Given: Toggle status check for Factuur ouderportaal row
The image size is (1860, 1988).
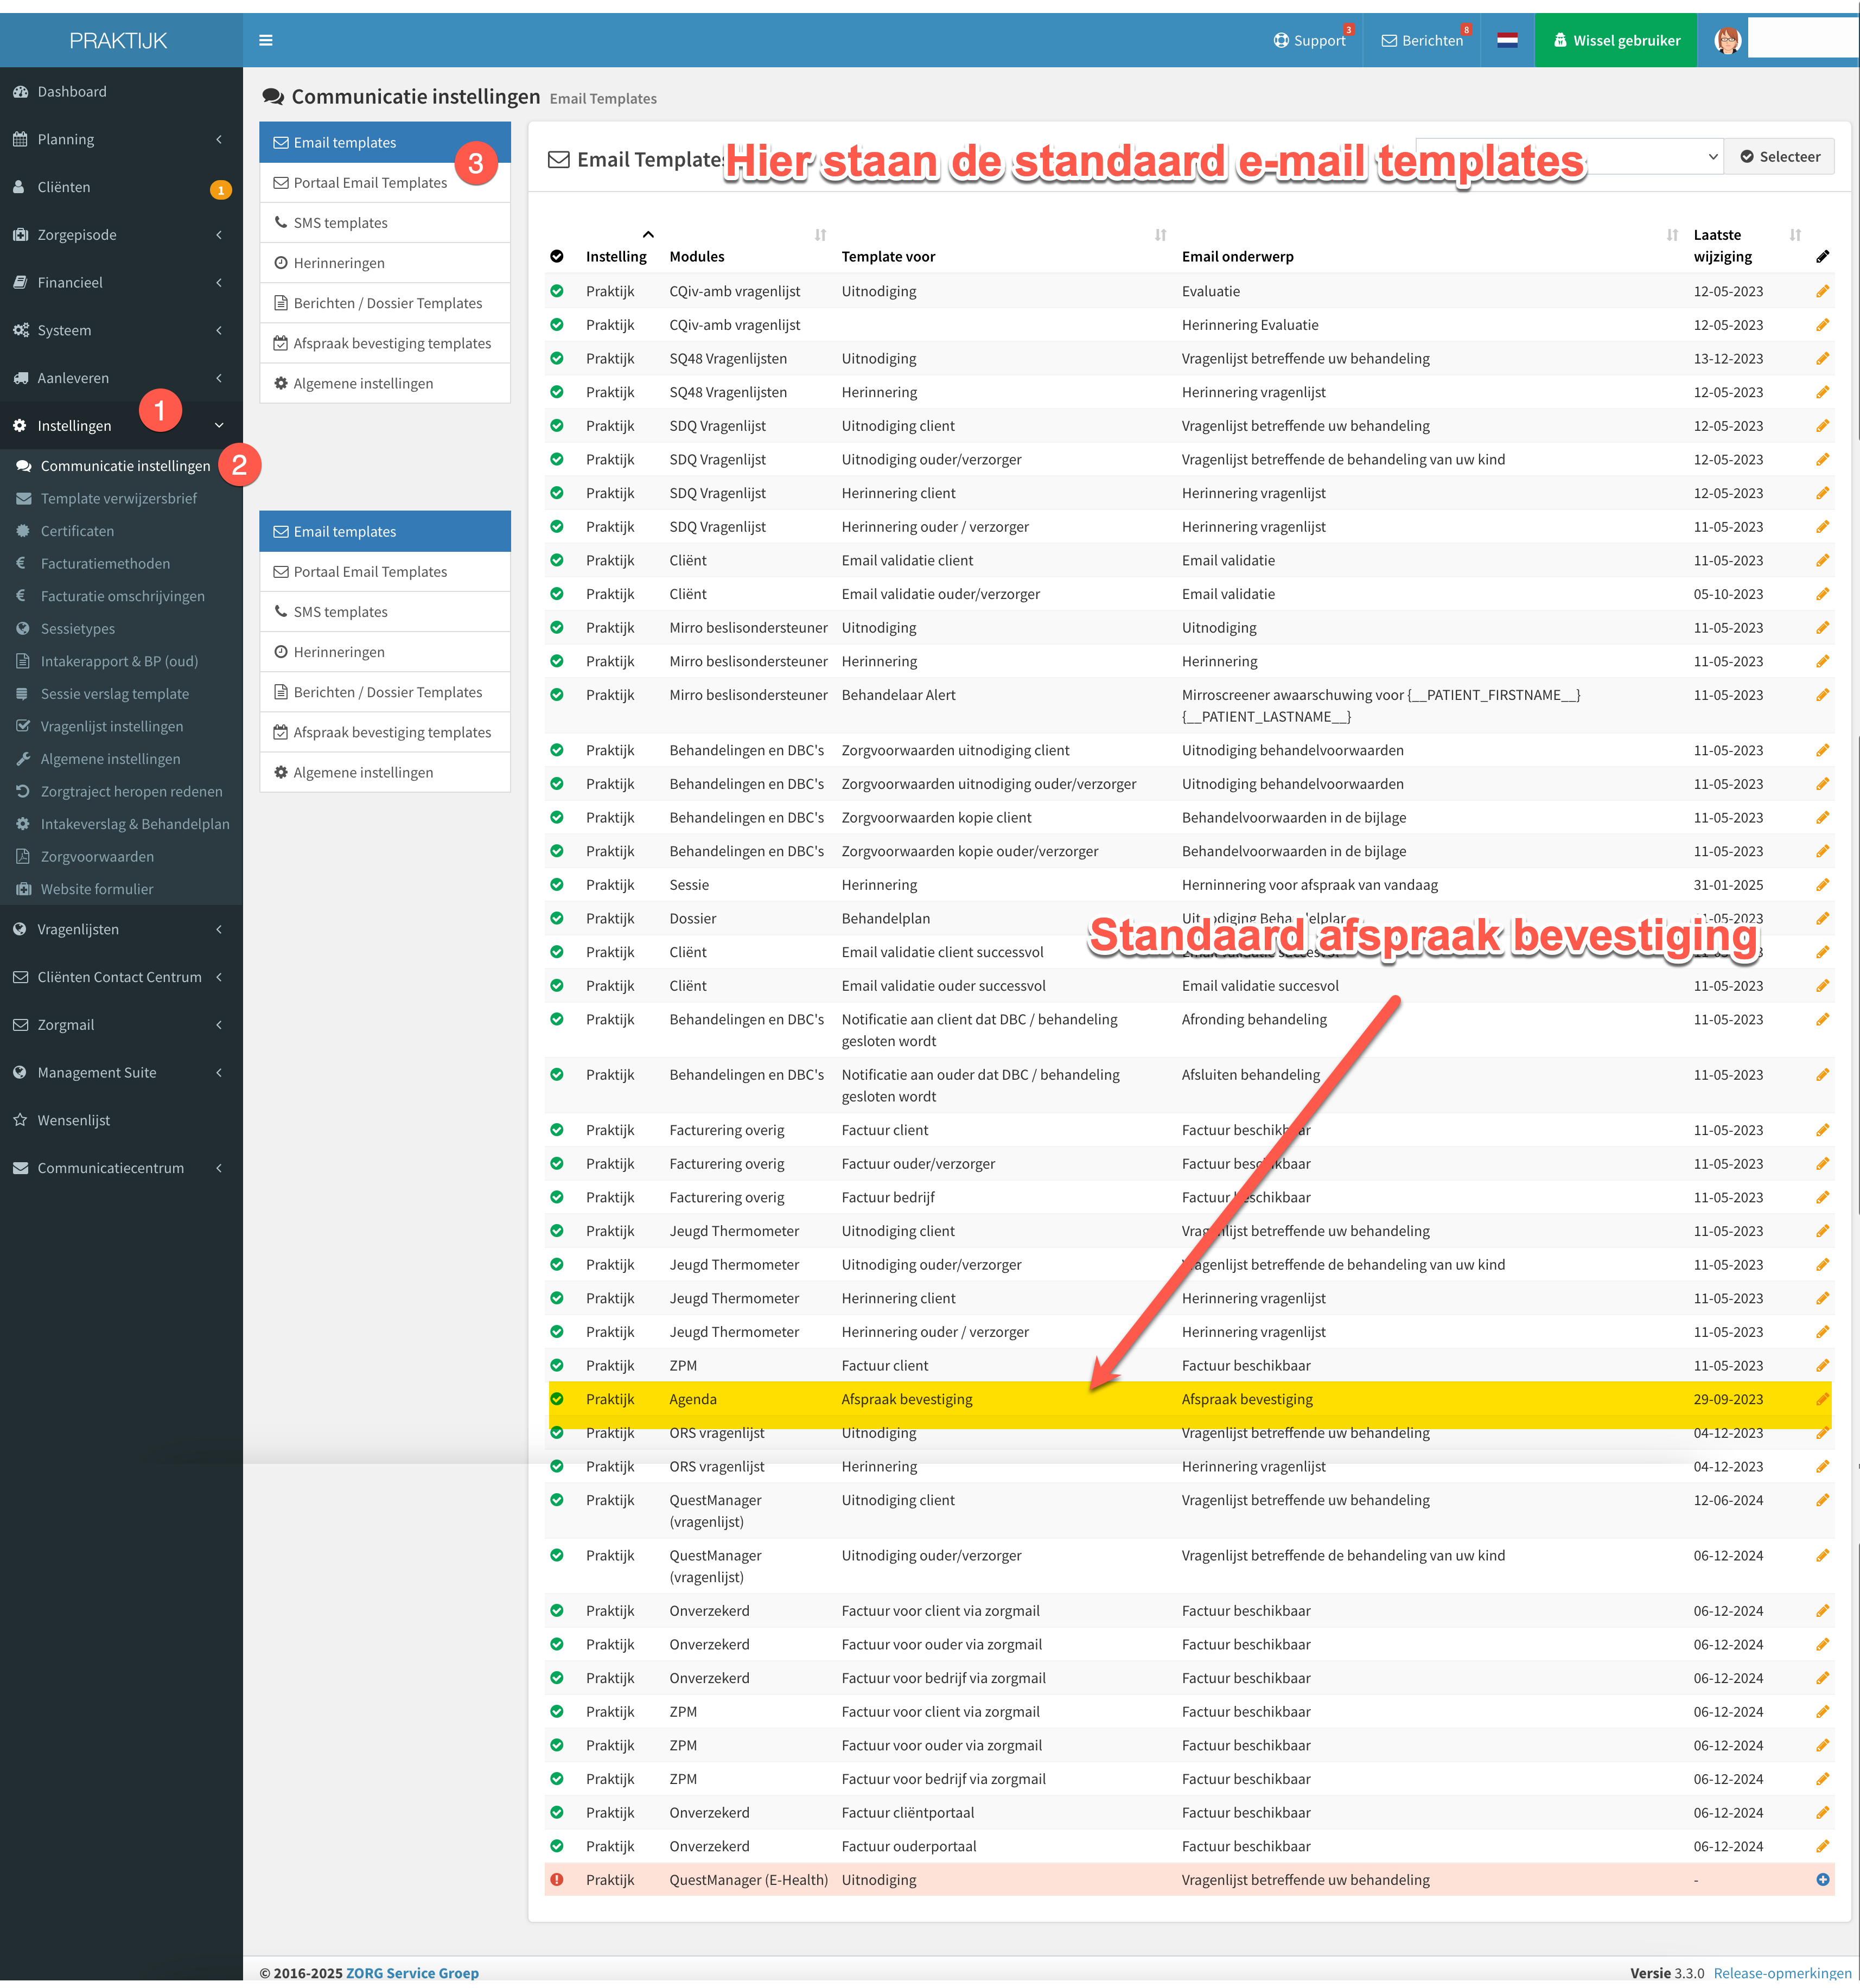Looking at the screenshot, I should (557, 1846).
